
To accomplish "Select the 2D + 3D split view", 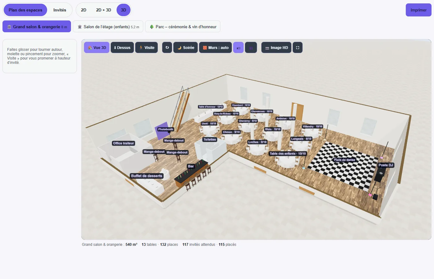I will 104,10.
